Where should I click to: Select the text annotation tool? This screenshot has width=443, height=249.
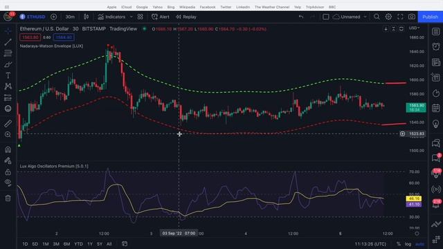pos(8,75)
